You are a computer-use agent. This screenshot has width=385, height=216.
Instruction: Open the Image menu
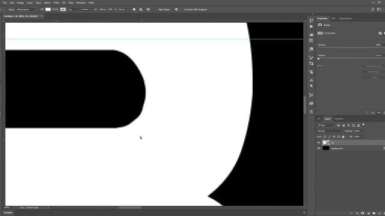(x=20, y=2)
